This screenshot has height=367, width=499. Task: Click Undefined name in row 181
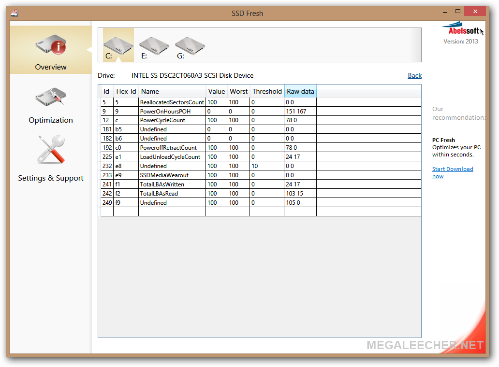click(153, 129)
